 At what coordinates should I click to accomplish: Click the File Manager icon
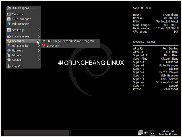(x=9, y=19)
